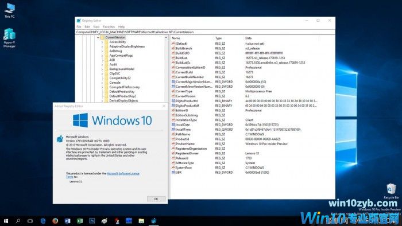Click the CurrentMajorVersionNumber DWORD icon
This screenshot has width=402, height=226.
coord(173,81)
